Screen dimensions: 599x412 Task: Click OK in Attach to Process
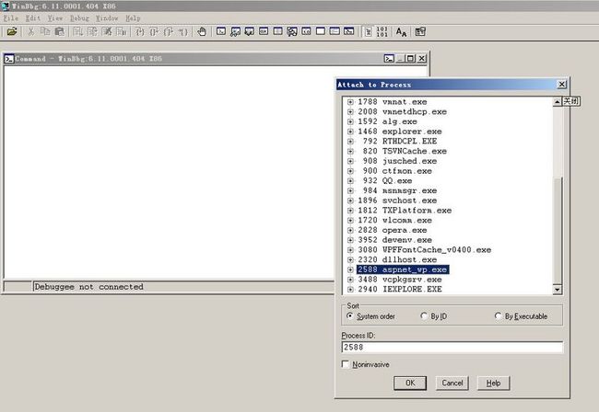(410, 383)
